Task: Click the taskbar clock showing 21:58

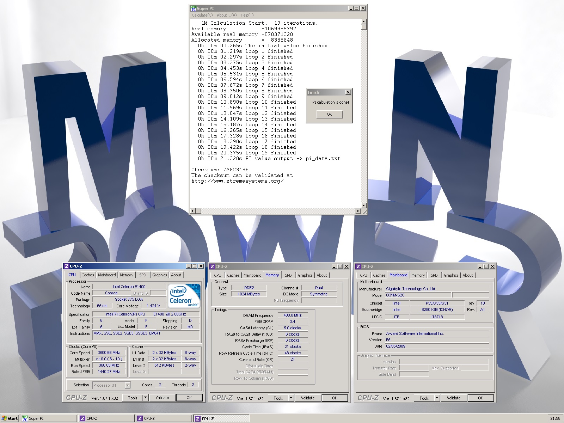Action: coord(555,418)
